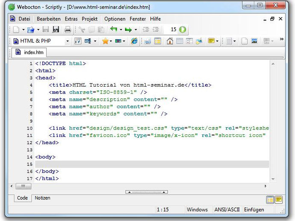Open the Redo history dropdown arrow

(x=136, y=29)
